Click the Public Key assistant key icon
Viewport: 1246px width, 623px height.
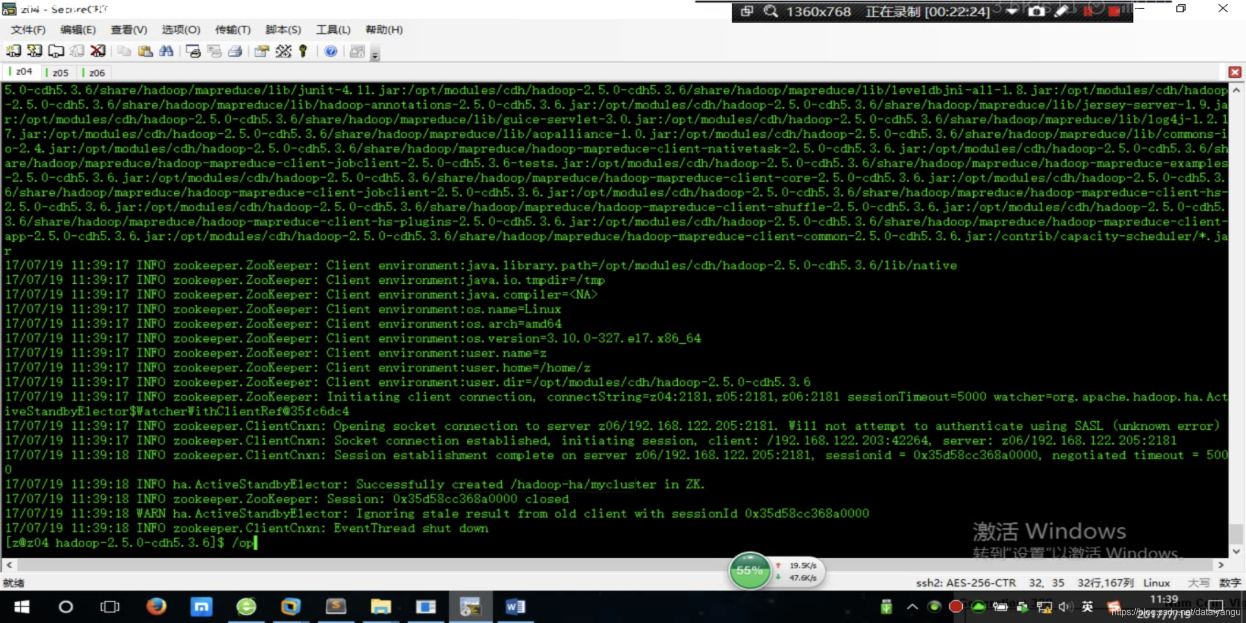[303, 51]
